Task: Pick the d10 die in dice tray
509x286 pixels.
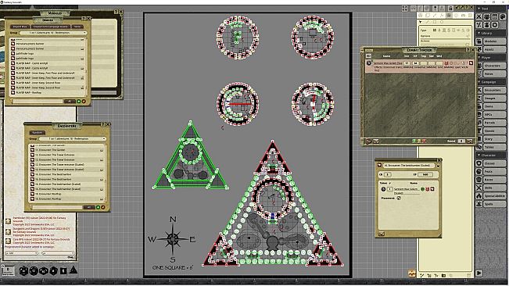Action: click(x=44, y=270)
